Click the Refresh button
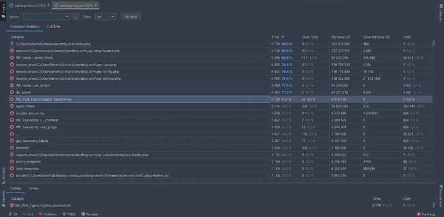This screenshot has width=444, height=217. [x=131, y=17]
